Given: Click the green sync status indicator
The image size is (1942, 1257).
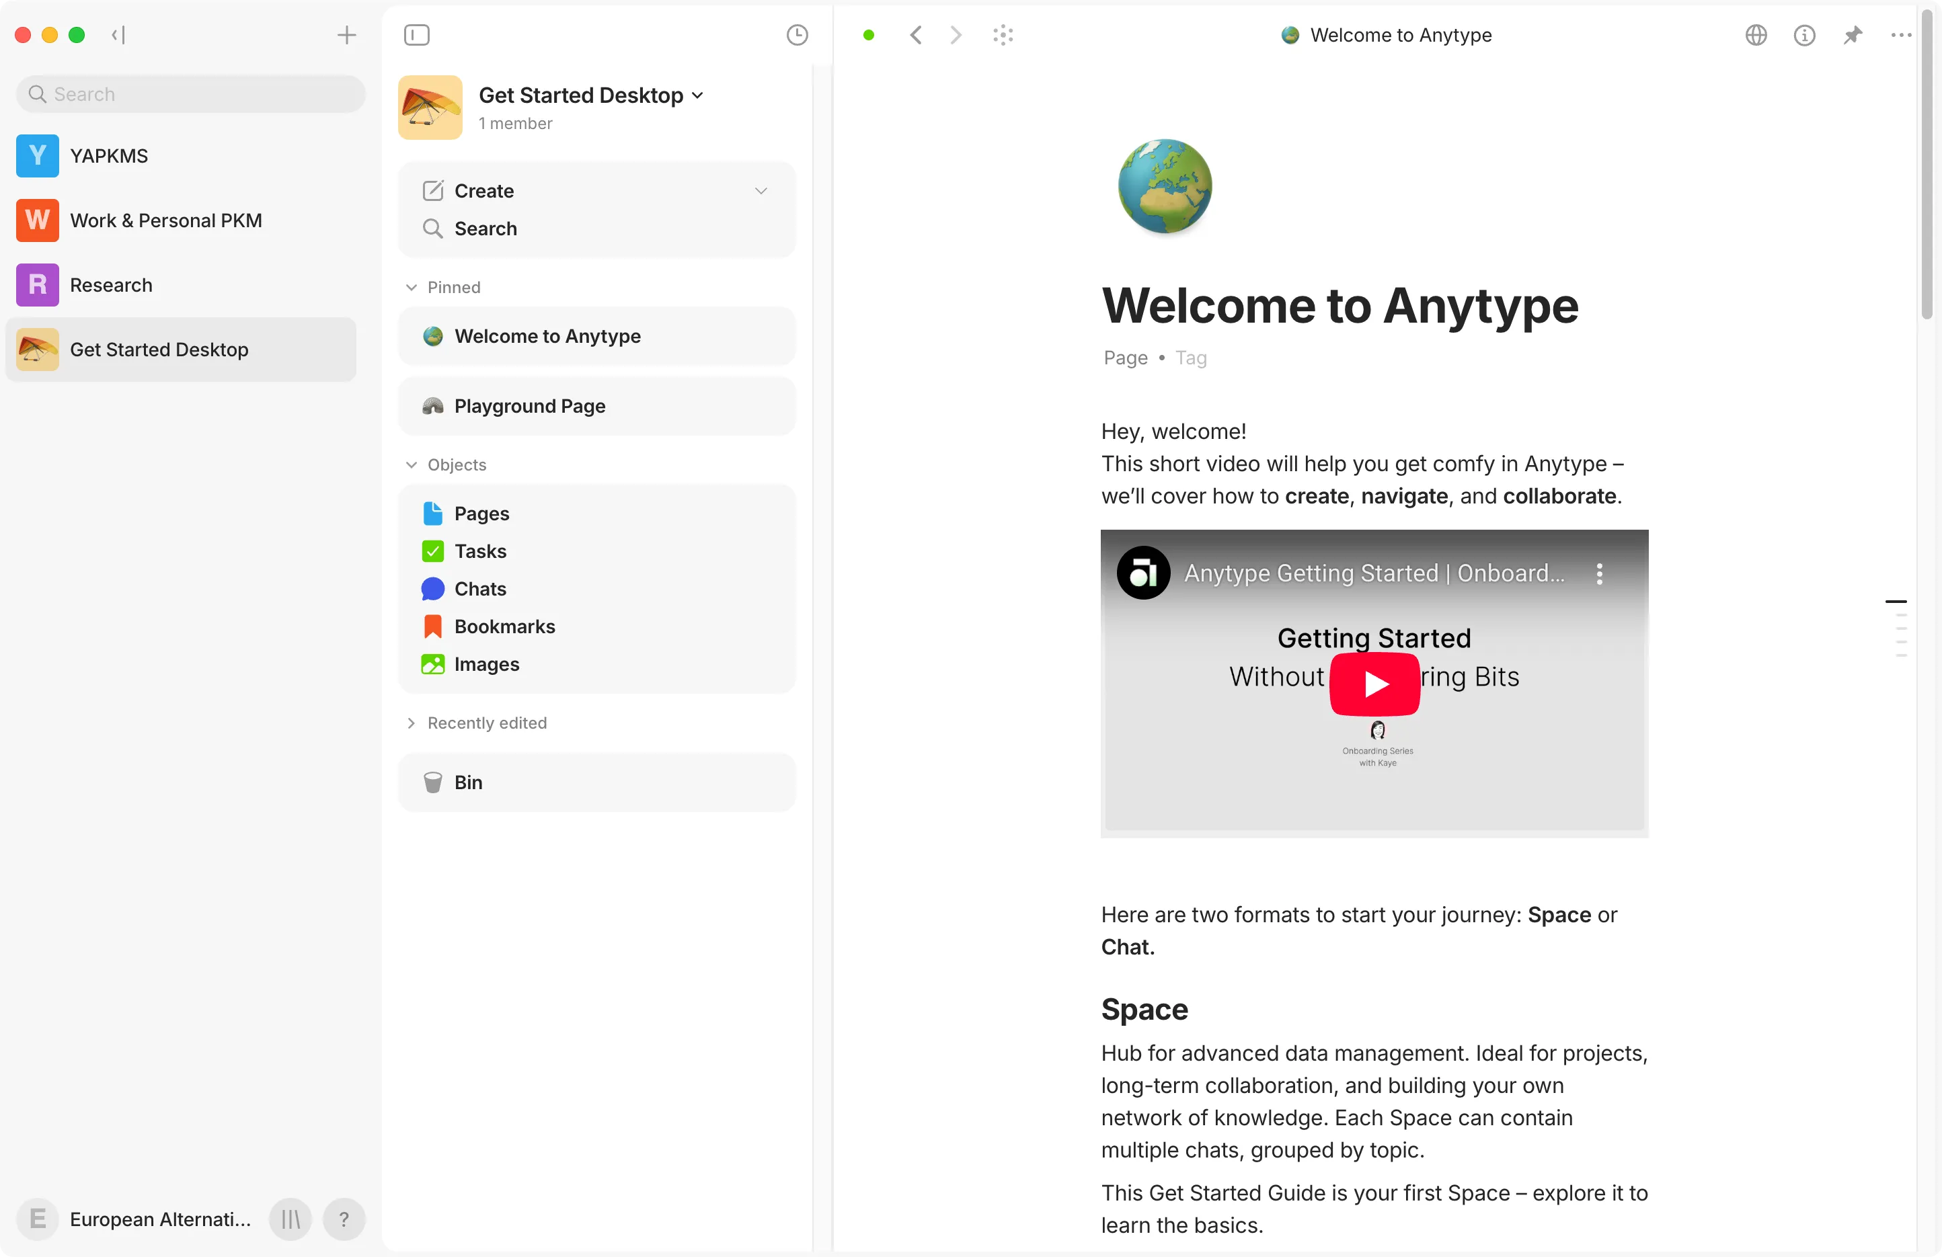Looking at the screenshot, I should [869, 35].
